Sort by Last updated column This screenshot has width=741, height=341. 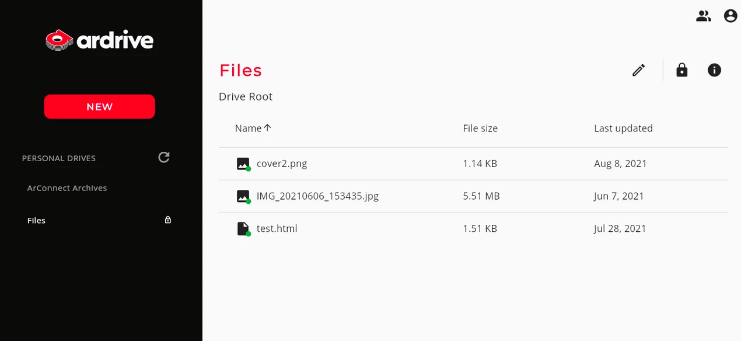pyautogui.click(x=623, y=128)
